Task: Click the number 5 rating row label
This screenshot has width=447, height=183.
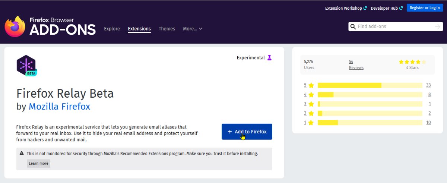Action: (305, 85)
